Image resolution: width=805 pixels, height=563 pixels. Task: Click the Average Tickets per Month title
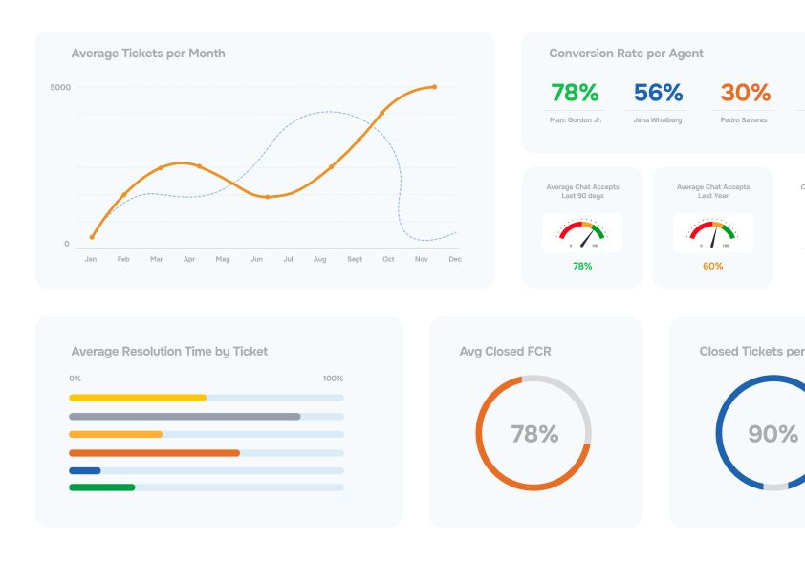[x=148, y=54]
